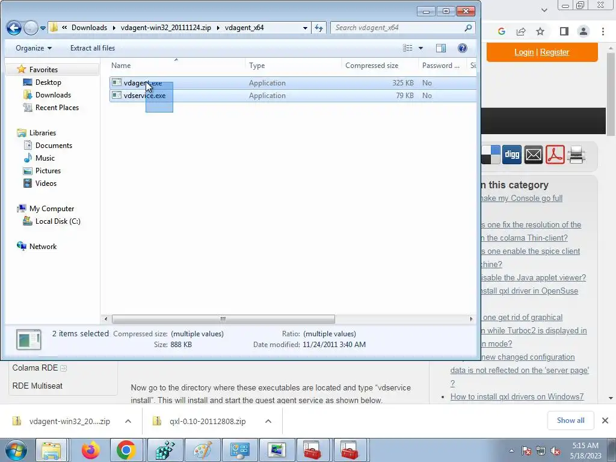The image size is (616, 462).
Task: Open Music library
Action: tap(45, 158)
